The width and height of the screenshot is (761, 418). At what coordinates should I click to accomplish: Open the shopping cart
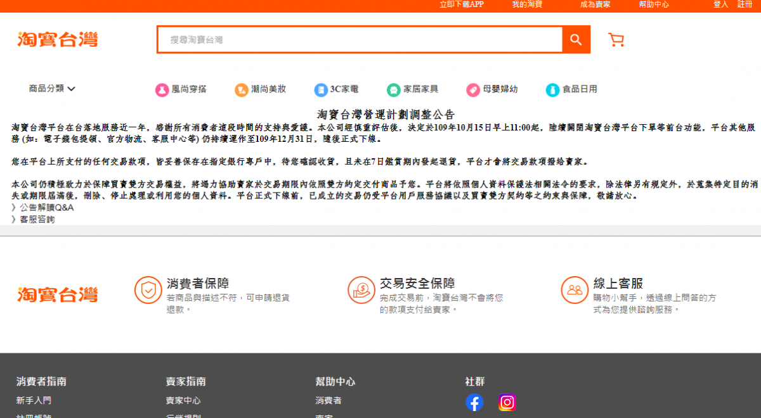point(616,40)
